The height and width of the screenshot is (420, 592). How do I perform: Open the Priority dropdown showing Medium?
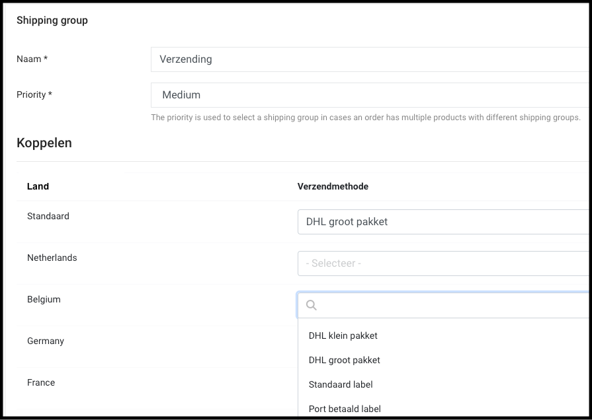click(370, 95)
